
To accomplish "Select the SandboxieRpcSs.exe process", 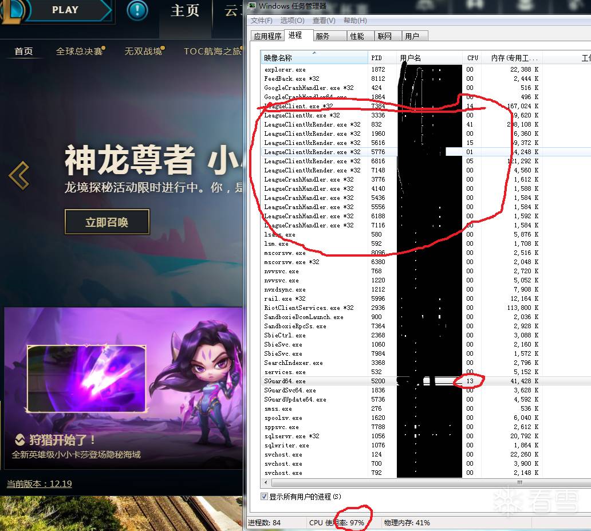I will point(426,326).
